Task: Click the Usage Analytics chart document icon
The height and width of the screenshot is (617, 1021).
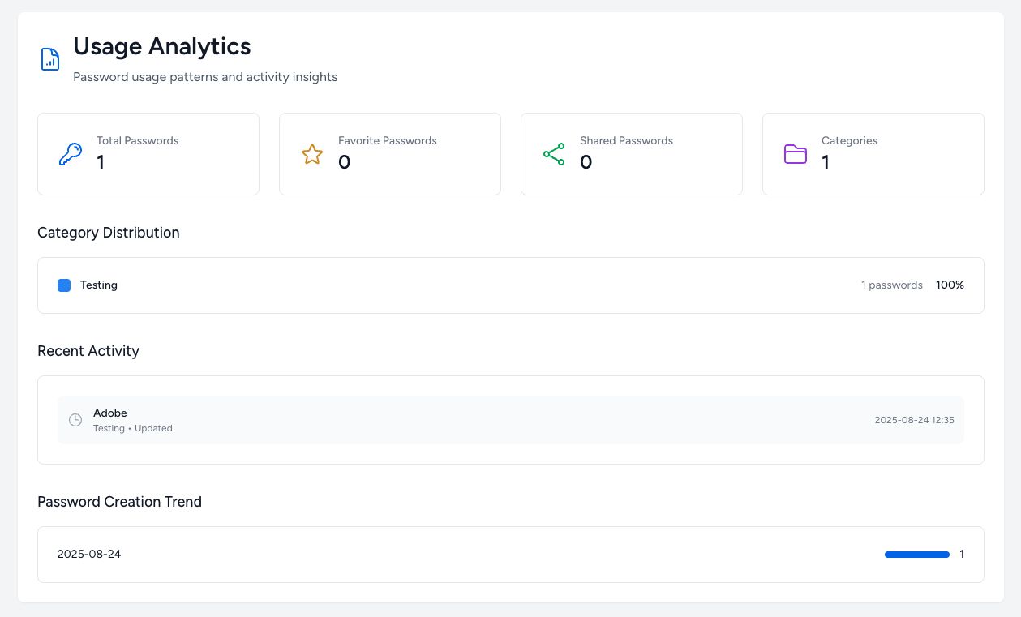Action: coord(50,59)
